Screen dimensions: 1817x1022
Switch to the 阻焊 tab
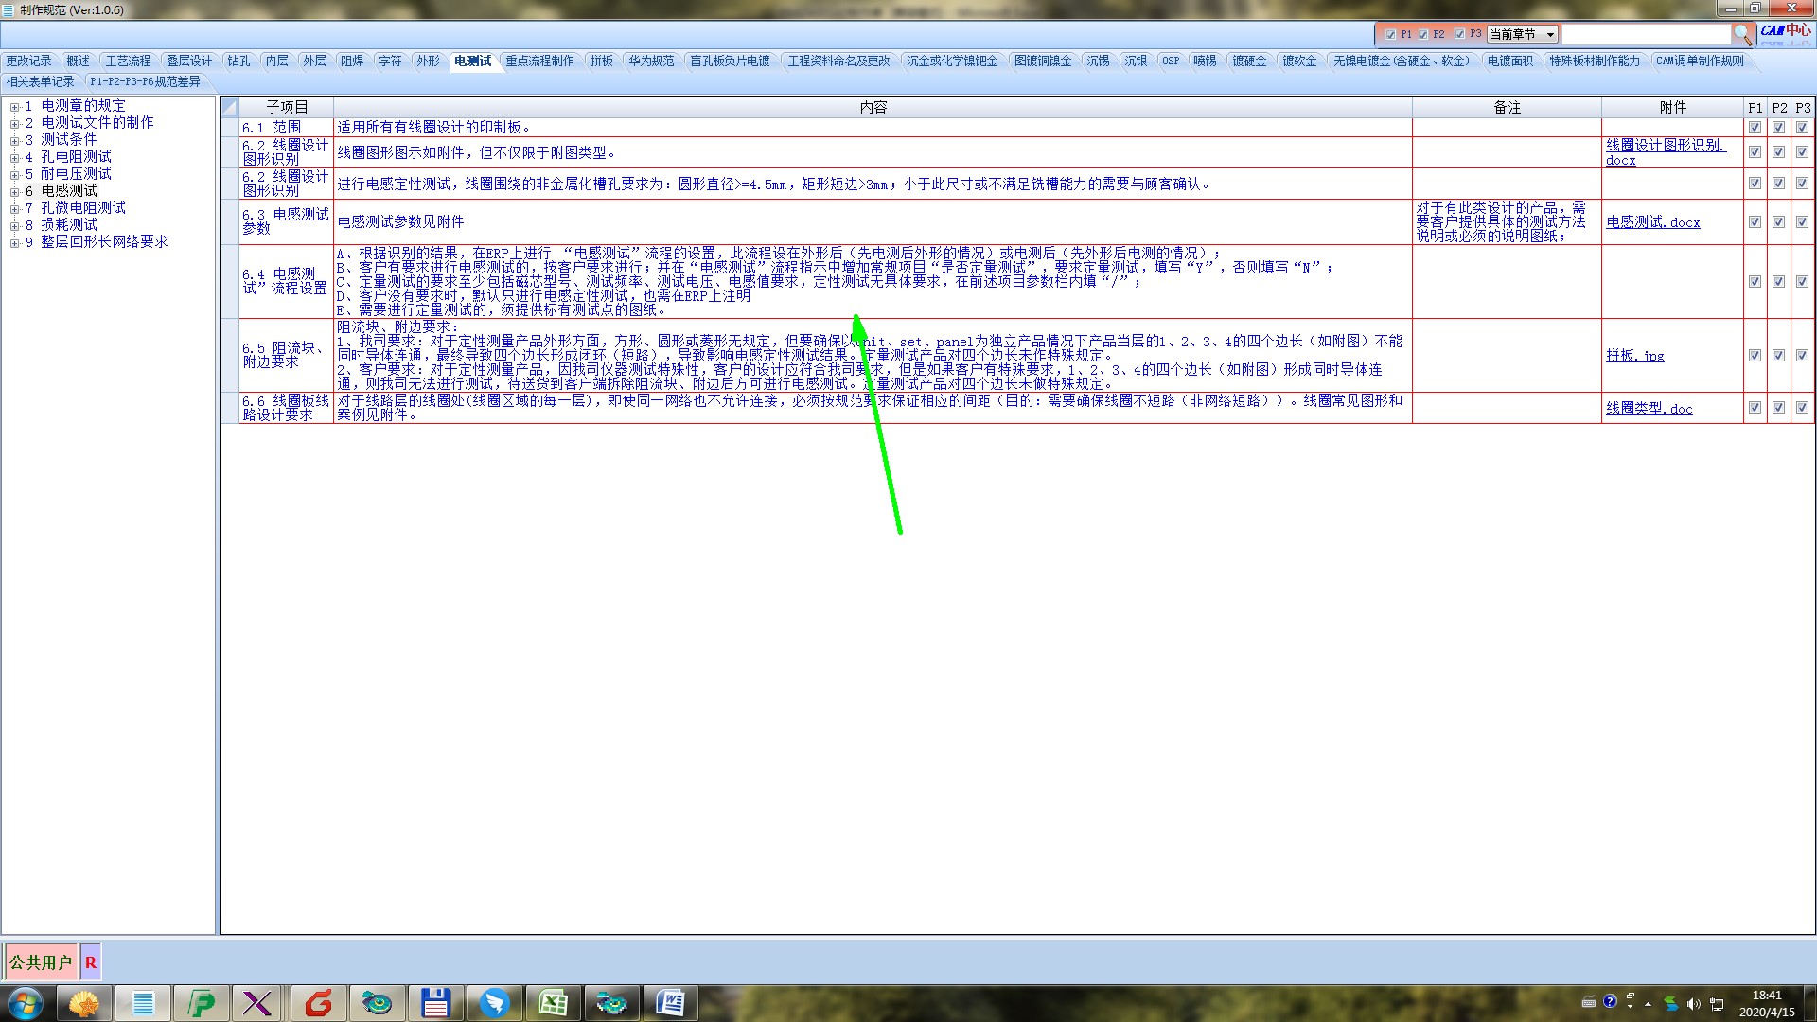coord(352,61)
